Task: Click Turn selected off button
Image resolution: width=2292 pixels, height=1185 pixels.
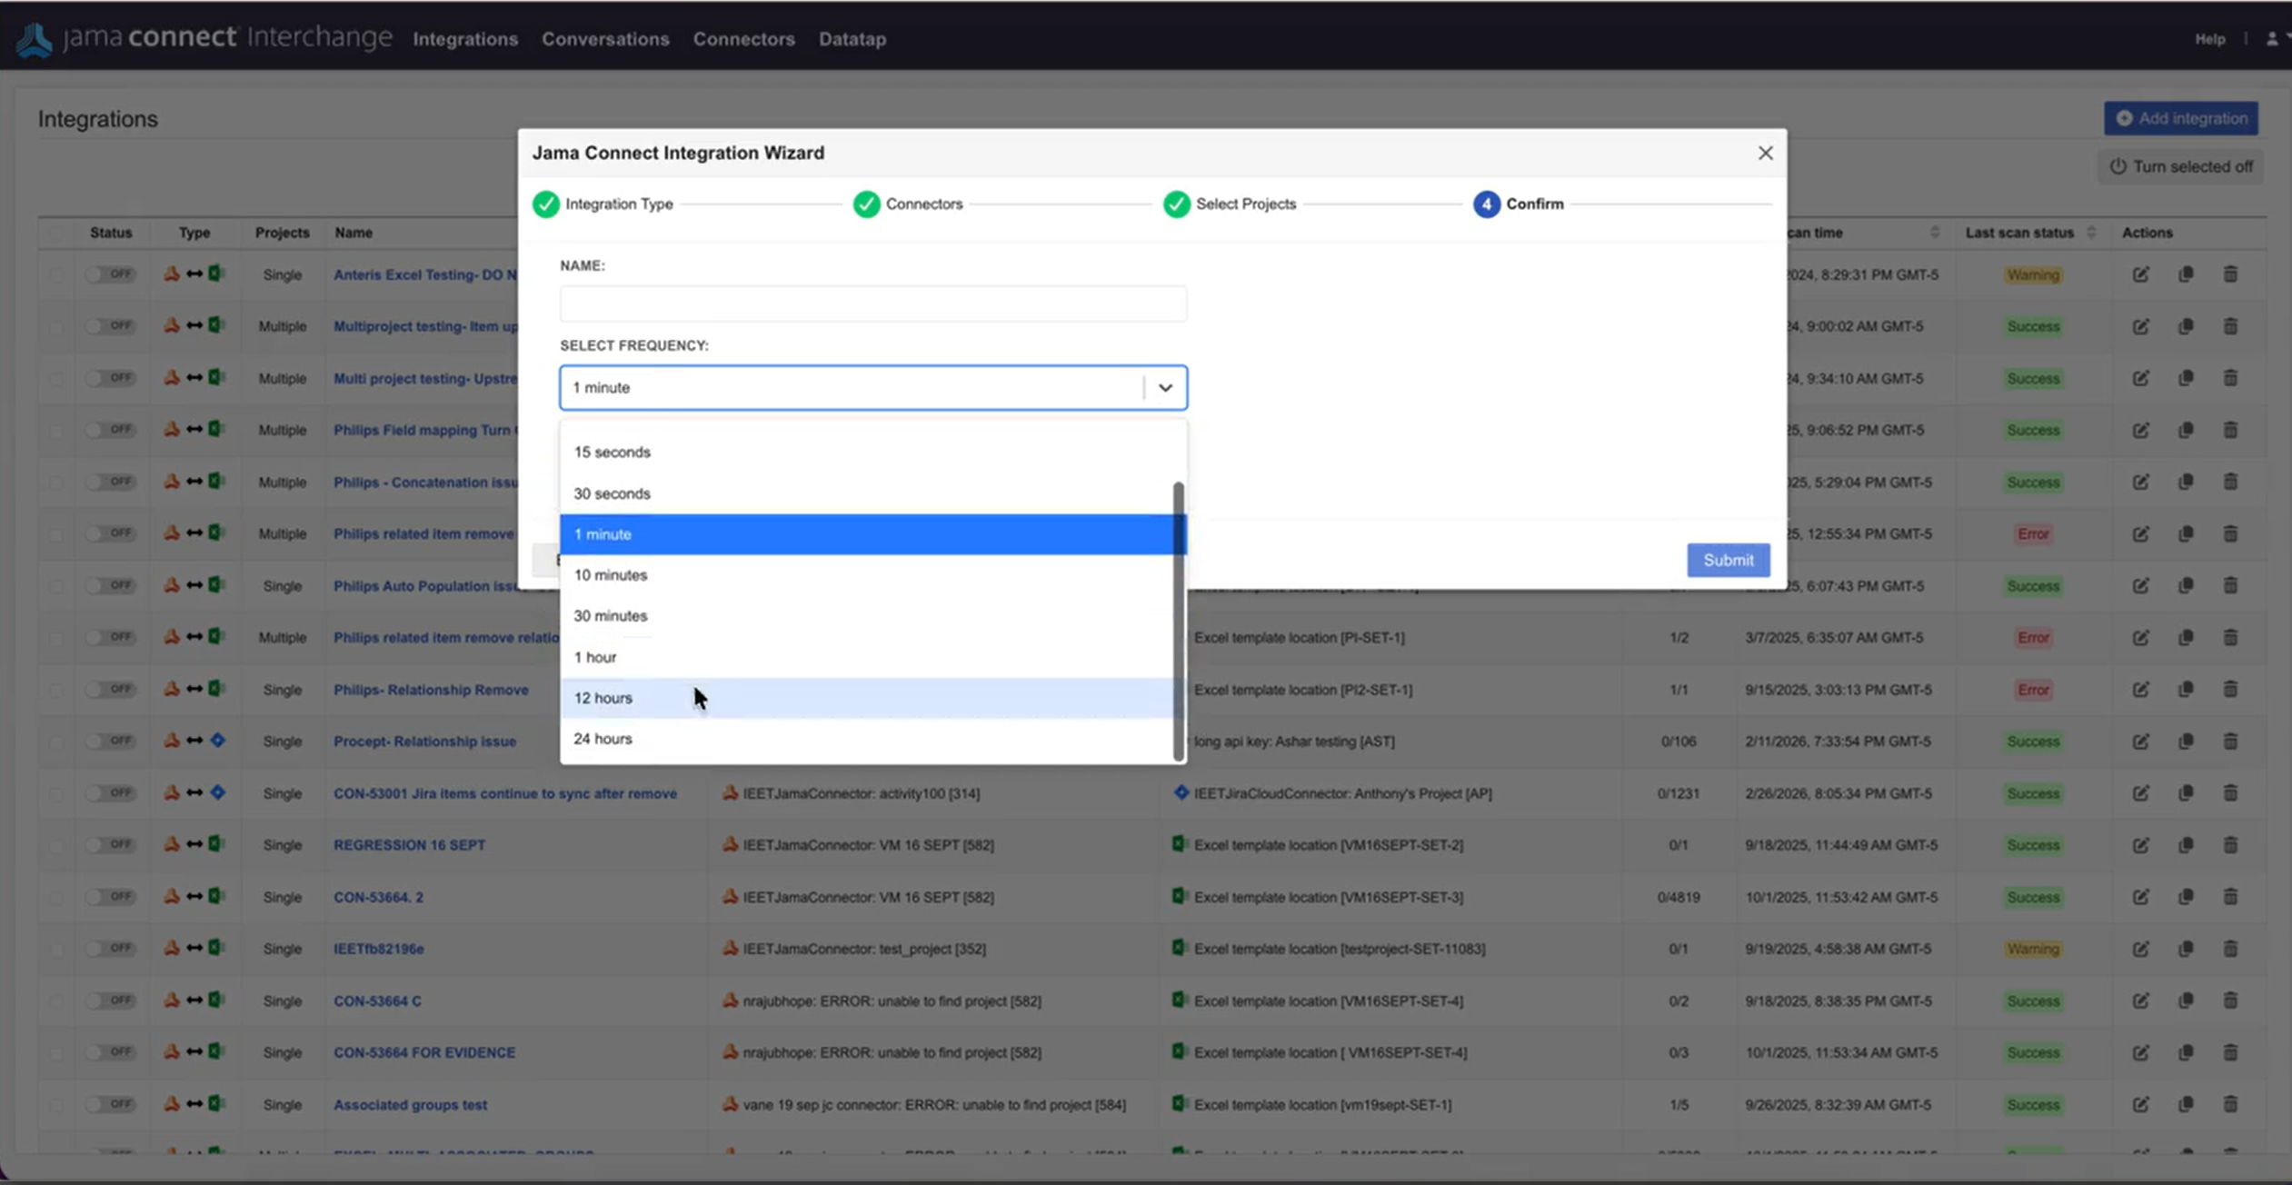Action: pos(2180,166)
